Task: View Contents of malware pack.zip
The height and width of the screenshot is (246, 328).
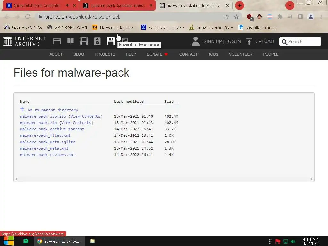Action: click(x=76, y=123)
